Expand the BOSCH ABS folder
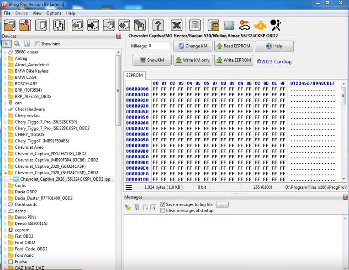 point(5,84)
